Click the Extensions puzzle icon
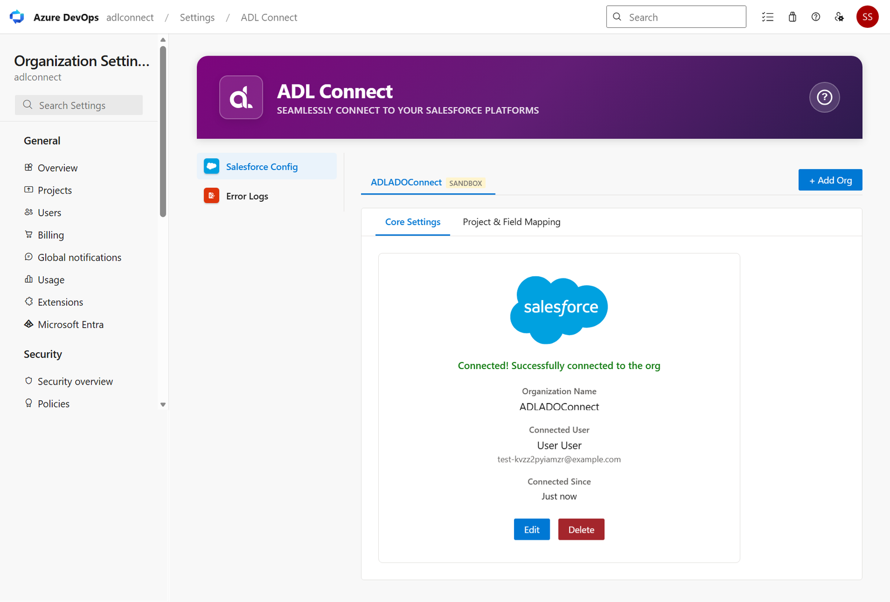Image resolution: width=890 pixels, height=602 pixels. click(x=29, y=301)
